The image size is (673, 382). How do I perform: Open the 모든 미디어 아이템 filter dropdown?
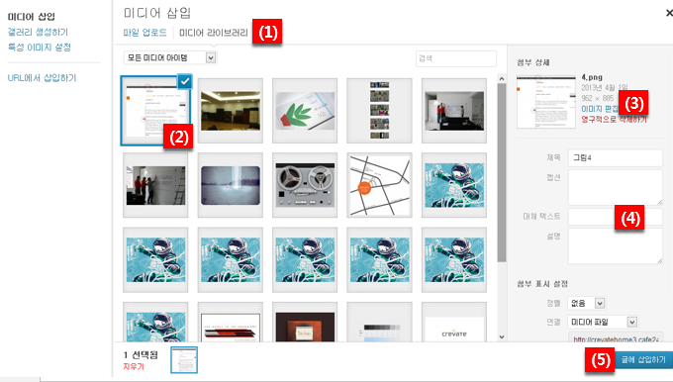(x=170, y=57)
